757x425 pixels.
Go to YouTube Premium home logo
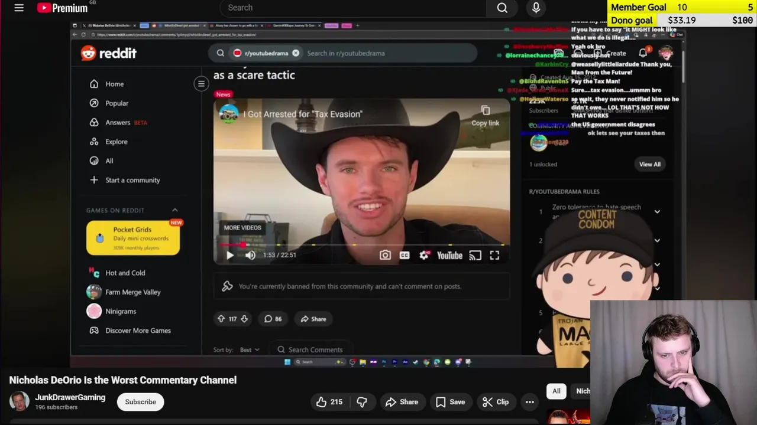coord(62,8)
